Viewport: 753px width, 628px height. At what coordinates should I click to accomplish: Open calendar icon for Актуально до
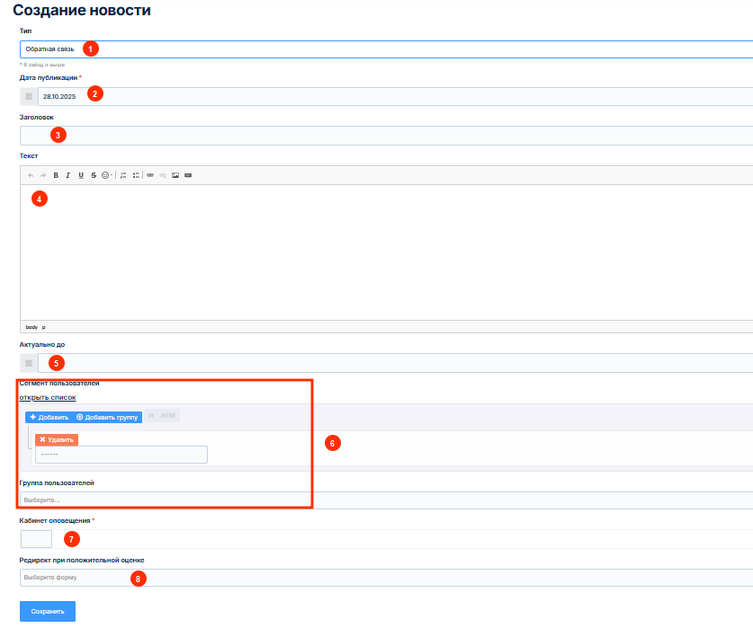click(29, 363)
